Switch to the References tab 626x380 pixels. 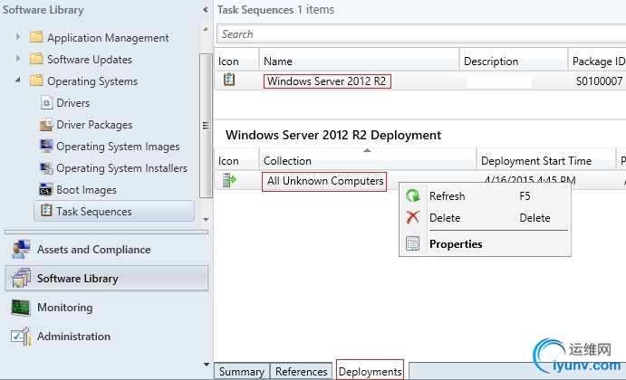[x=301, y=371]
